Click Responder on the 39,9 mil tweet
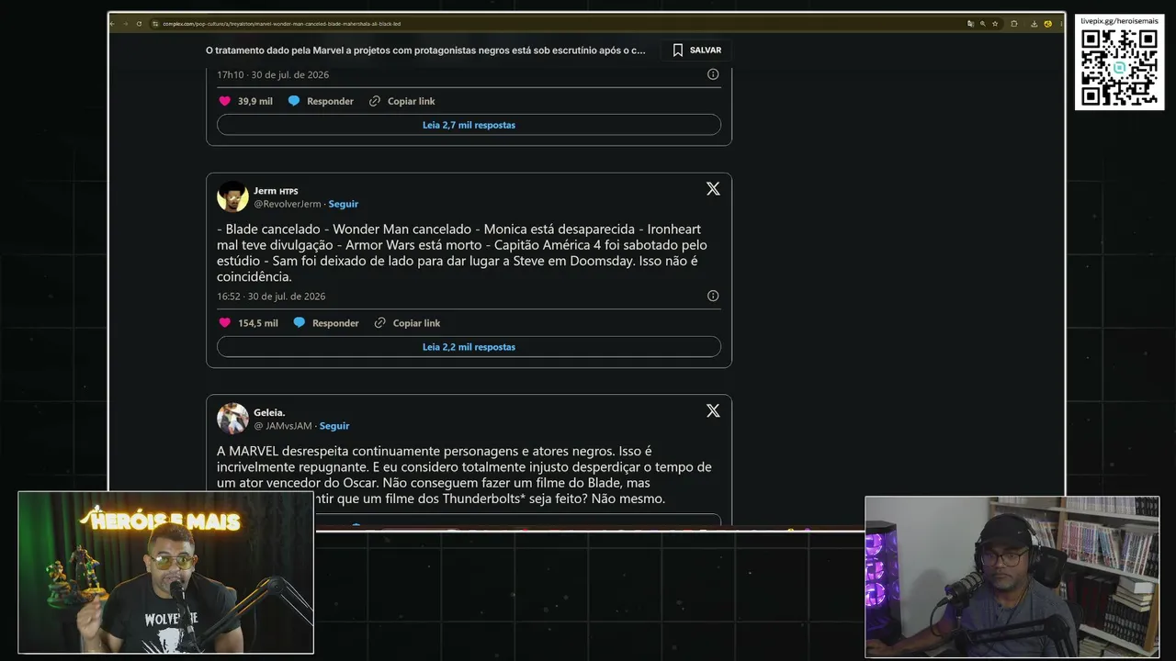This screenshot has height=661, width=1176. pyautogui.click(x=330, y=101)
